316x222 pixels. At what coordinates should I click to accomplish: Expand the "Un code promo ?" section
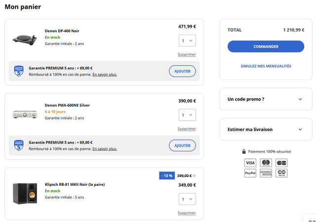[x=266, y=99]
